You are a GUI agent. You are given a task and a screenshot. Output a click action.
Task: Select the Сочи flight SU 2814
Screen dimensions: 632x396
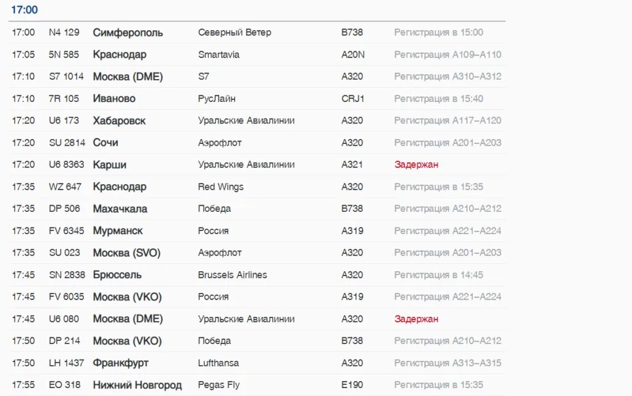coord(257,142)
